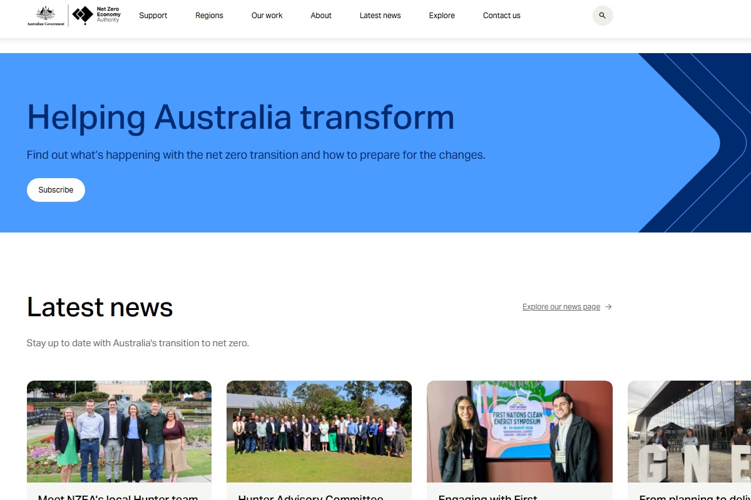Click 'Stay up to date with Australia's transition' text
The height and width of the screenshot is (500, 751).
138,343
